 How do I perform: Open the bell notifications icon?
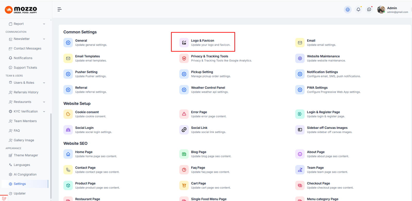click(358, 9)
